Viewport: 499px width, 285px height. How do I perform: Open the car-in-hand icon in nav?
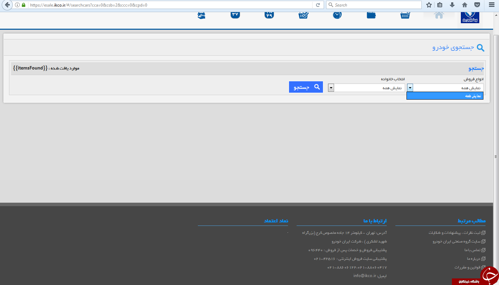pyautogui.click(x=201, y=15)
